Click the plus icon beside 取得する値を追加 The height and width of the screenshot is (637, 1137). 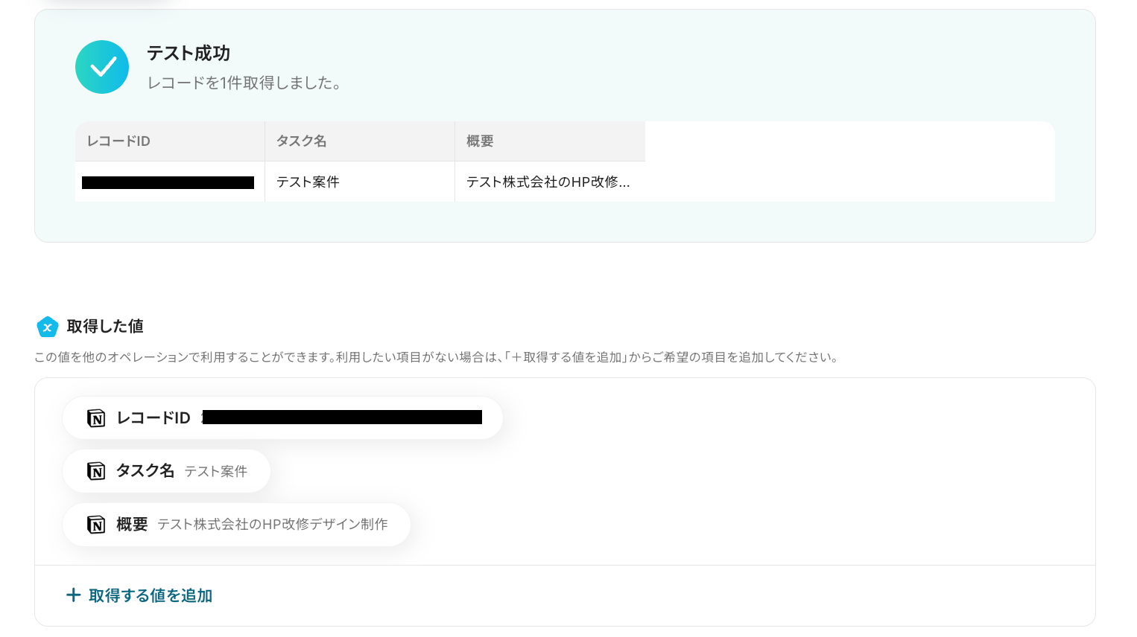pyautogui.click(x=73, y=595)
